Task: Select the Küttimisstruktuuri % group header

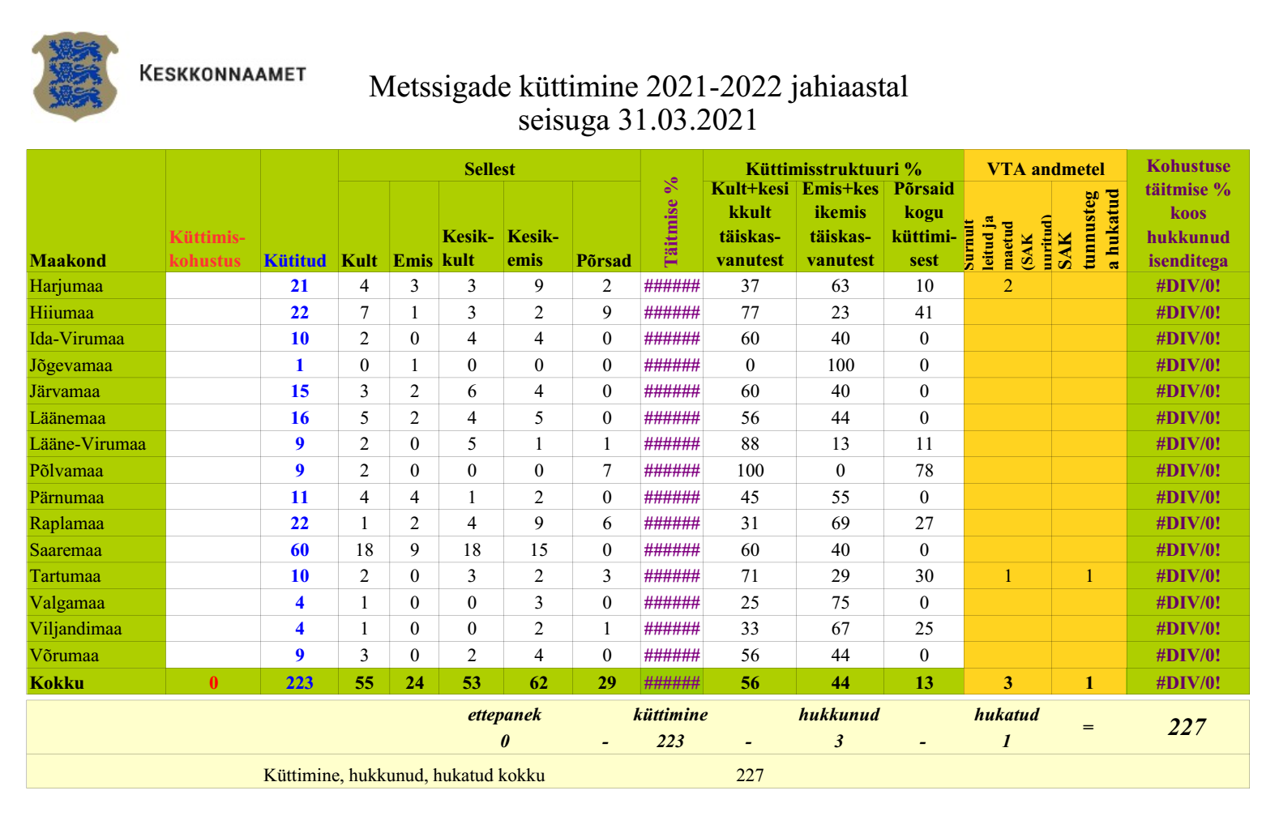Action: (833, 169)
